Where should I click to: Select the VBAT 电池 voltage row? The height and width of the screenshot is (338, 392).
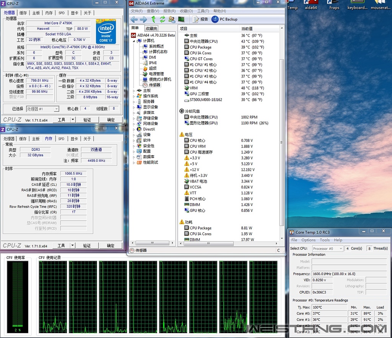tap(229, 181)
